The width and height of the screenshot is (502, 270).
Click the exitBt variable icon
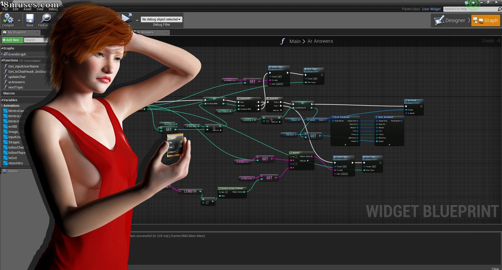click(5, 127)
